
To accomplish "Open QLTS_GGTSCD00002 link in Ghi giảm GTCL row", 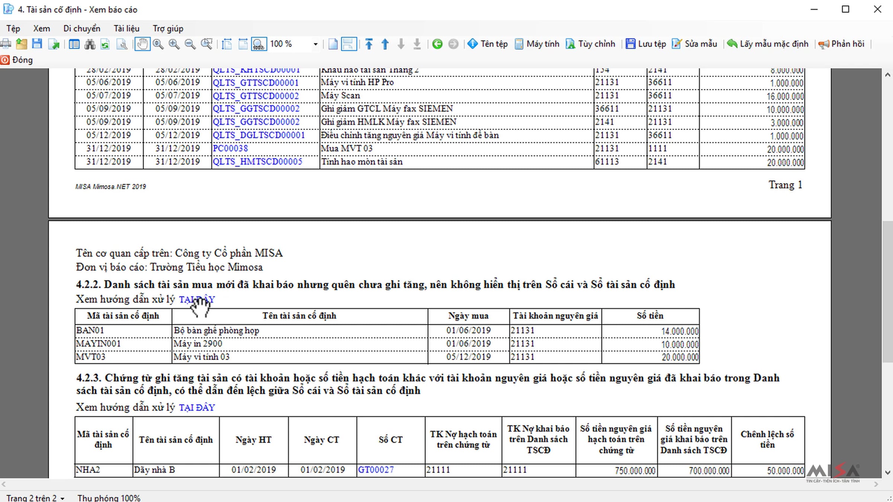I will pos(256,109).
